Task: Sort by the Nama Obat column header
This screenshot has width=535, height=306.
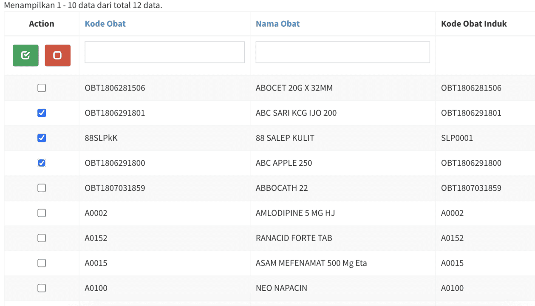Action: (277, 24)
